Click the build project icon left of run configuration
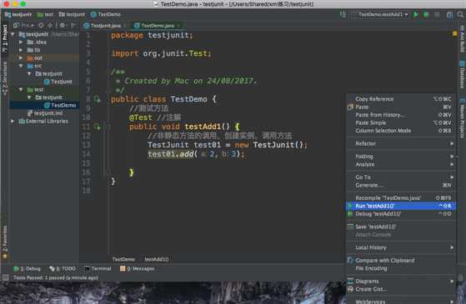This screenshot has width=466, height=304. click(x=343, y=14)
